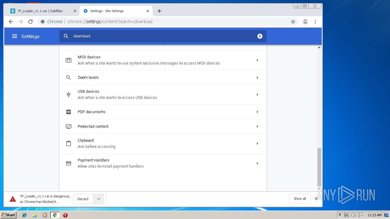Expand the Payment Handlers arrow
390x219 pixels.
257,163
